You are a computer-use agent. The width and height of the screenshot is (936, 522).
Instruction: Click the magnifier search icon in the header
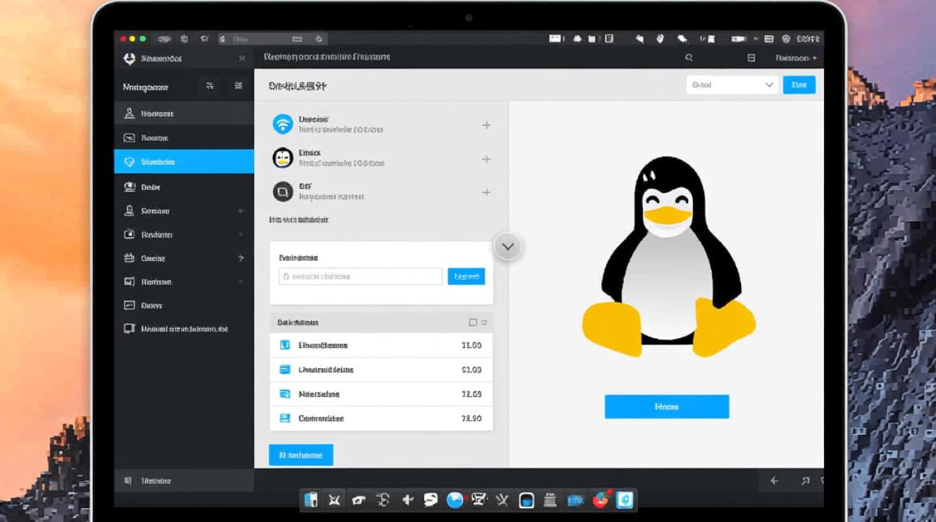point(689,58)
